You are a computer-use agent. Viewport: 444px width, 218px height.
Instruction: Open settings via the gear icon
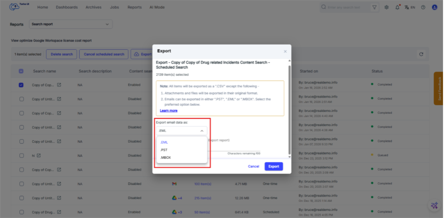(387, 8)
